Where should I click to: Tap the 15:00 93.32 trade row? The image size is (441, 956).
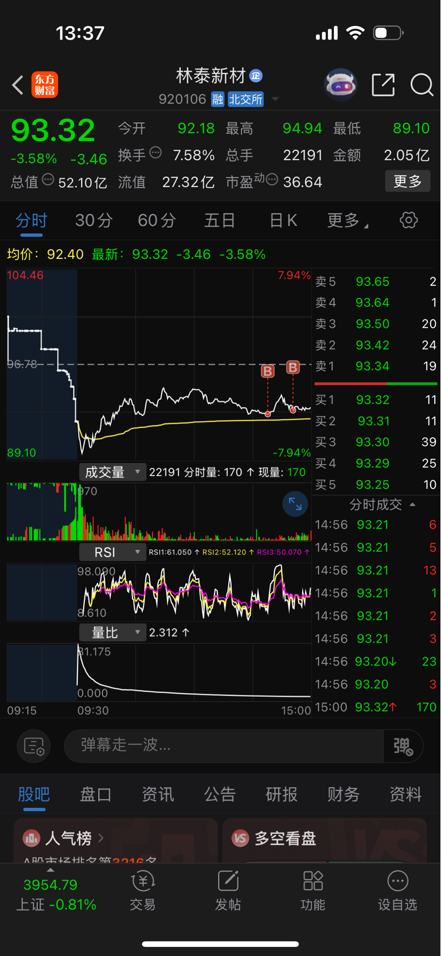376,707
